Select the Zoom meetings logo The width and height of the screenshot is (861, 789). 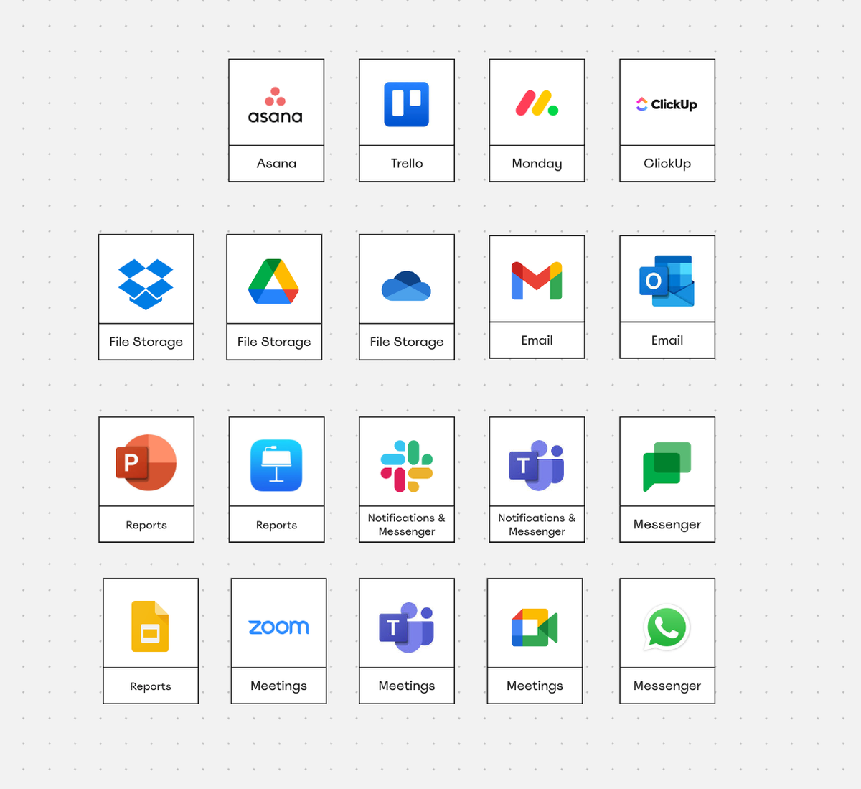(278, 627)
